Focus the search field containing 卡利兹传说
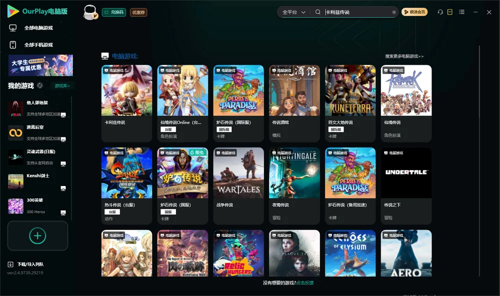Image resolution: width=500 pixels, height=296 pixels. pos(357,12)
